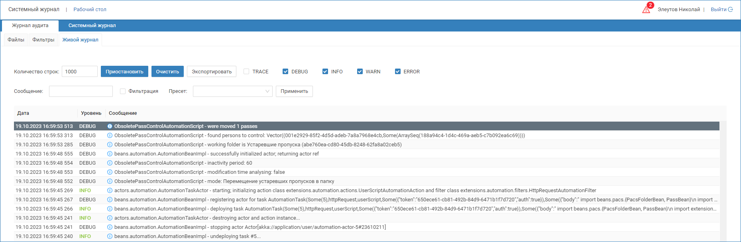Click info icon on 'stopping actor' row
Image resolution: width=741 pixels, height=242 pixels.
click(x=110, y=227)
